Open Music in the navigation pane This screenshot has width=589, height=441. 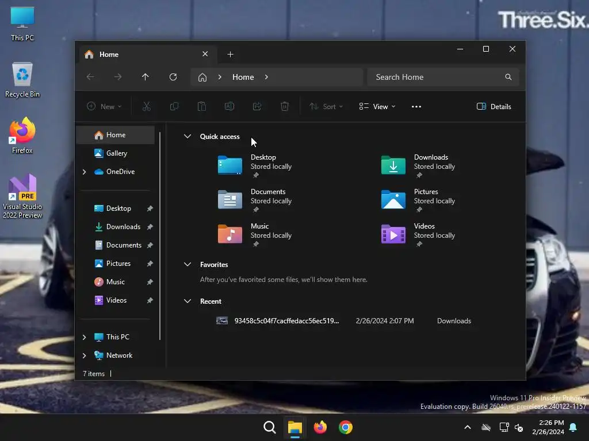pyautogui.click(x=115, y=282)
